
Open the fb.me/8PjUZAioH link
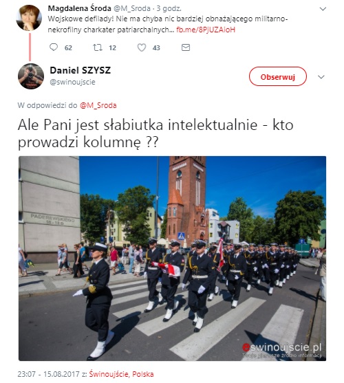click(x=206, y=30)
